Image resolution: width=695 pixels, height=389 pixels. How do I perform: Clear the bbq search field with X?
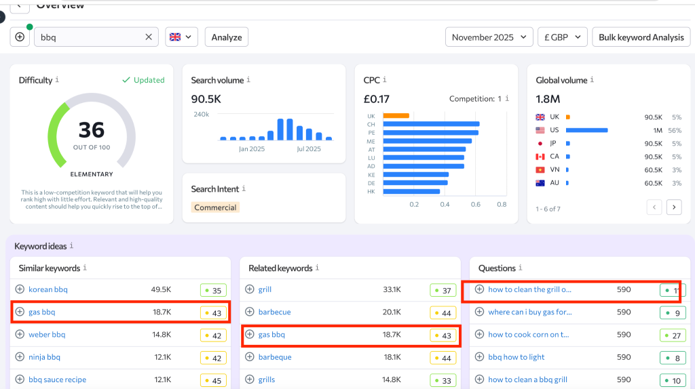(x=149, y=37)
